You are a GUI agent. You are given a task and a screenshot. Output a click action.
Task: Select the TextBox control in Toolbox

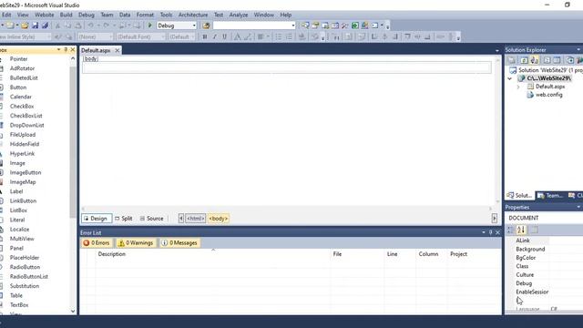19,305
